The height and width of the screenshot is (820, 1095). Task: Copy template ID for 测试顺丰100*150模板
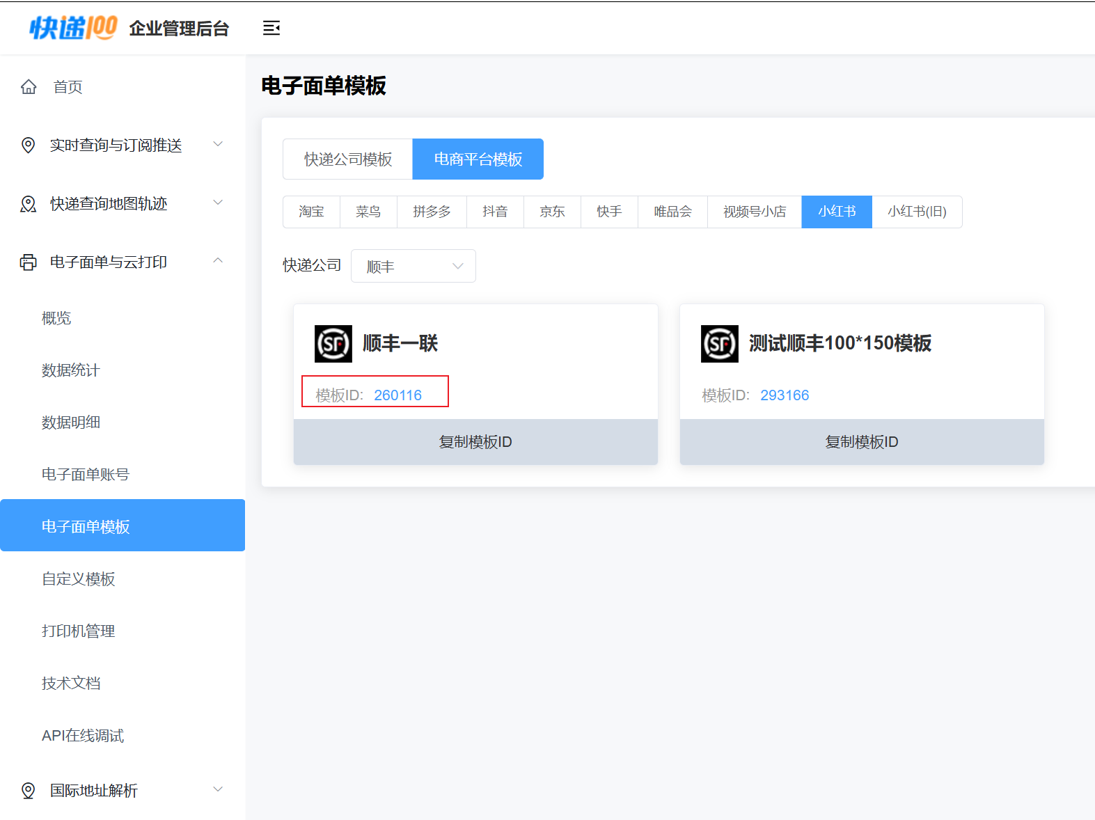[862, 442]
